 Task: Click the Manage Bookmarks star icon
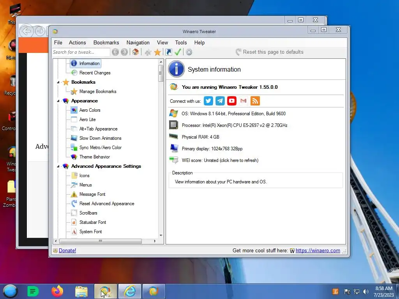(74, 91)
